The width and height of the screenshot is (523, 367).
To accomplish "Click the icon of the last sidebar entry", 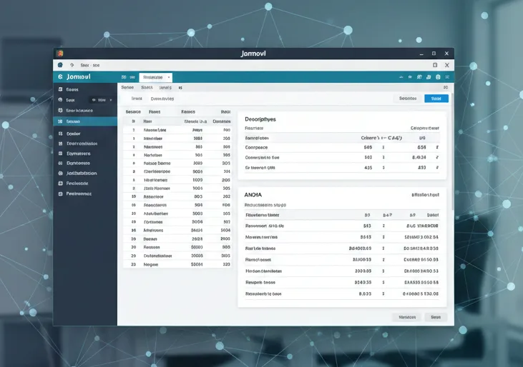I will click(60, 193).
